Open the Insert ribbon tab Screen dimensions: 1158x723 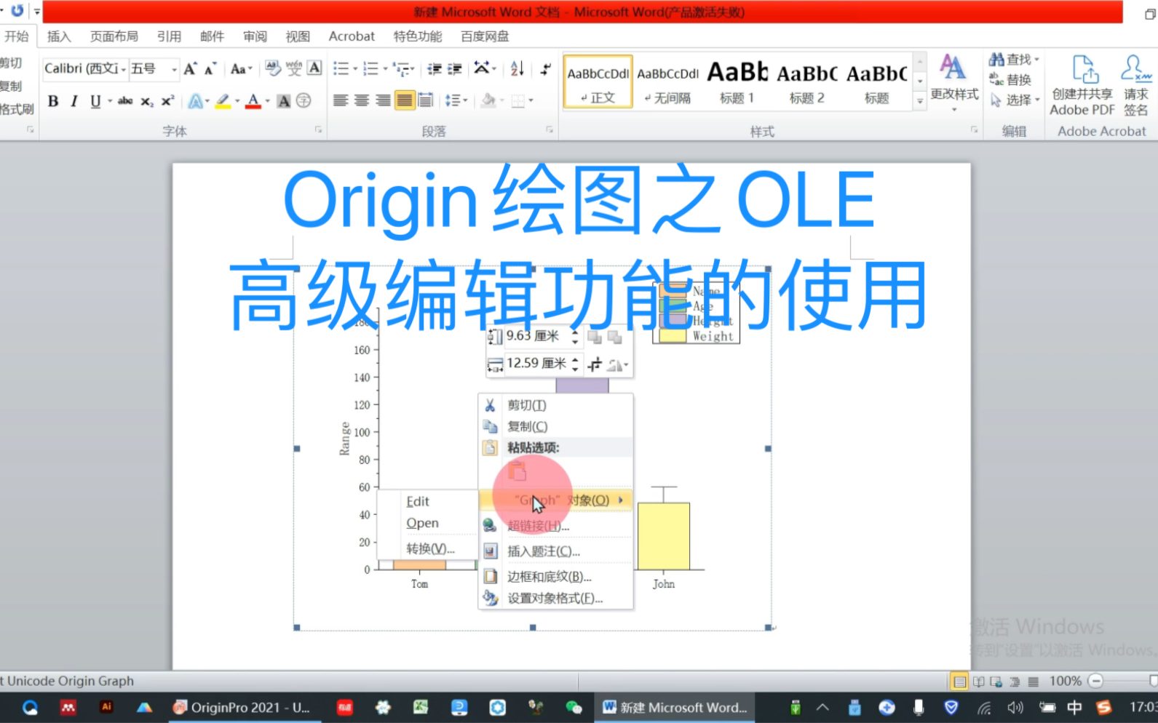59,36
